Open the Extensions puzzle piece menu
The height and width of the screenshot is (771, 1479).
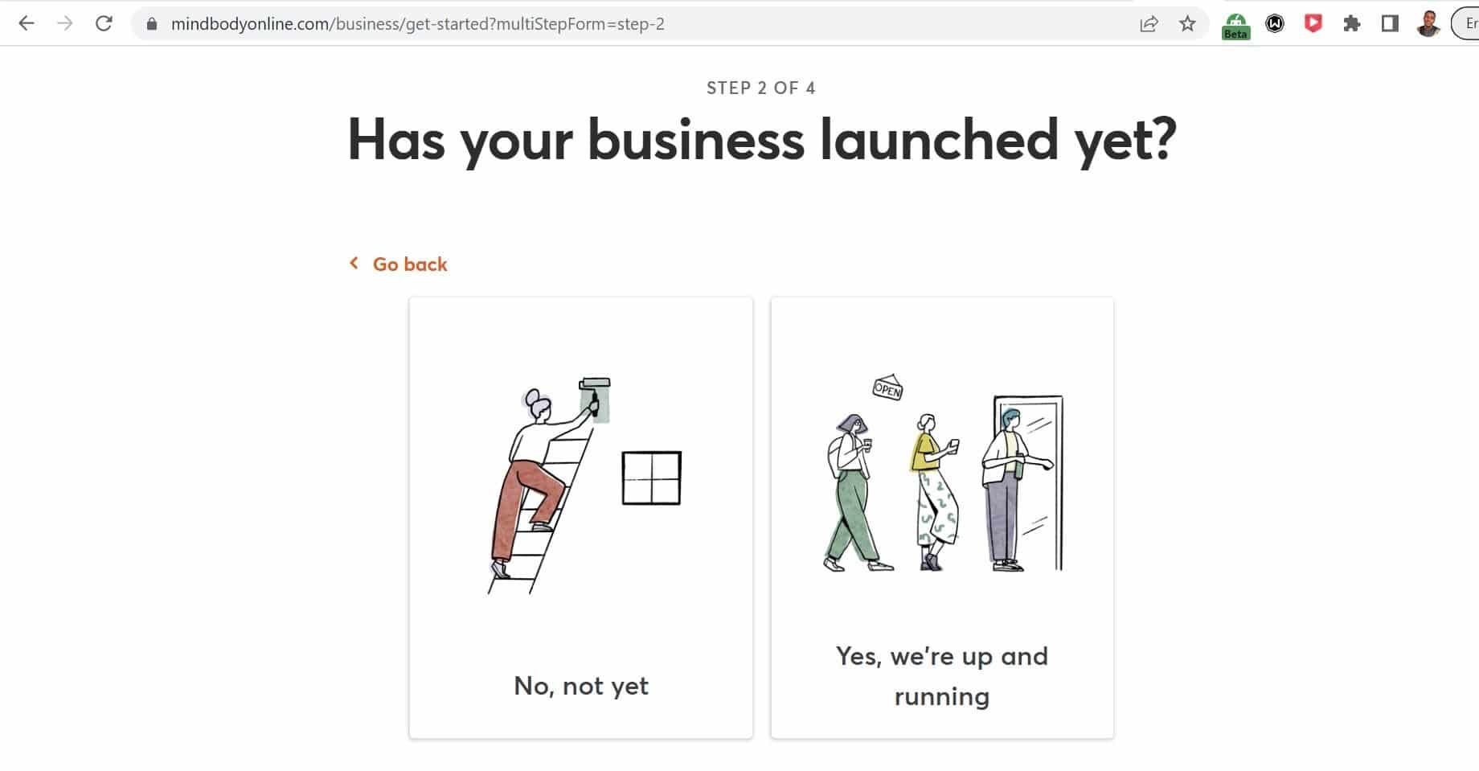click(x=1352, y=24)
